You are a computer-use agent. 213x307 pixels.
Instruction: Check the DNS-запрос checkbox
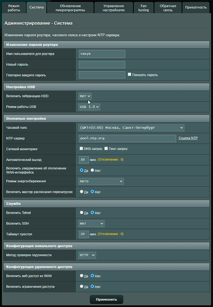81,148
